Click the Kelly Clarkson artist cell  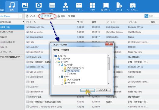(113, 27)
